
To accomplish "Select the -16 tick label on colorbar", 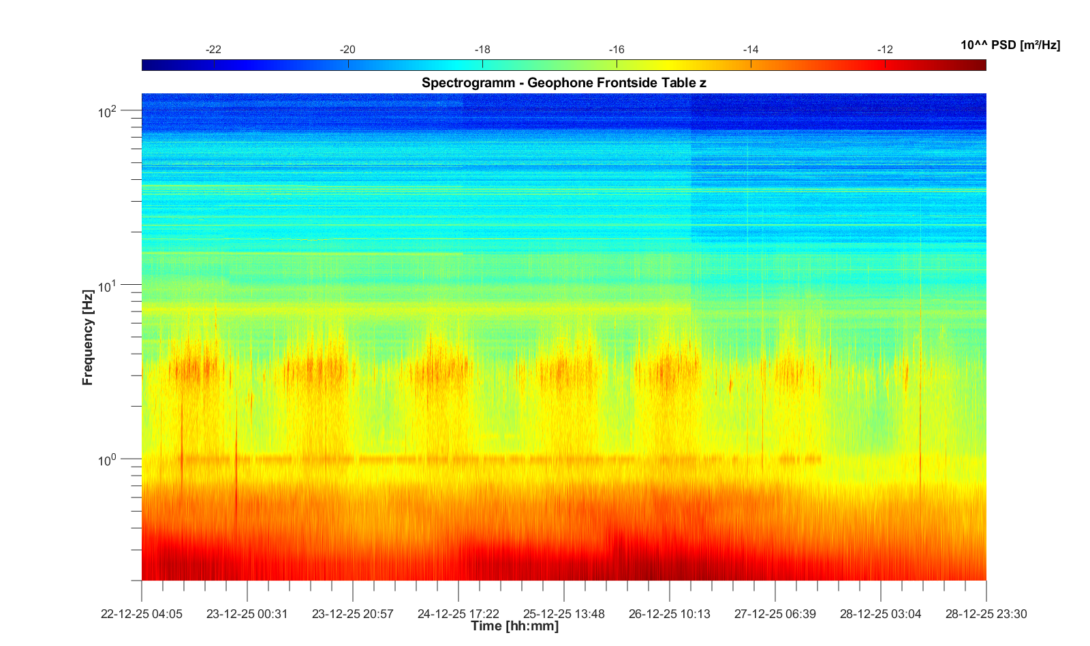I will 616,50.
